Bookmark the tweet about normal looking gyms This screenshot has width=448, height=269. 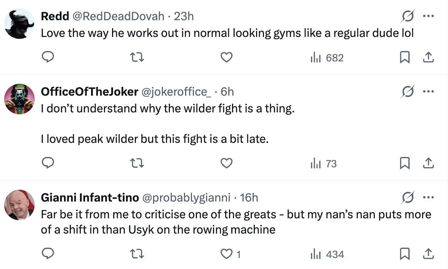pyautogui.click(x=405, y=57)
